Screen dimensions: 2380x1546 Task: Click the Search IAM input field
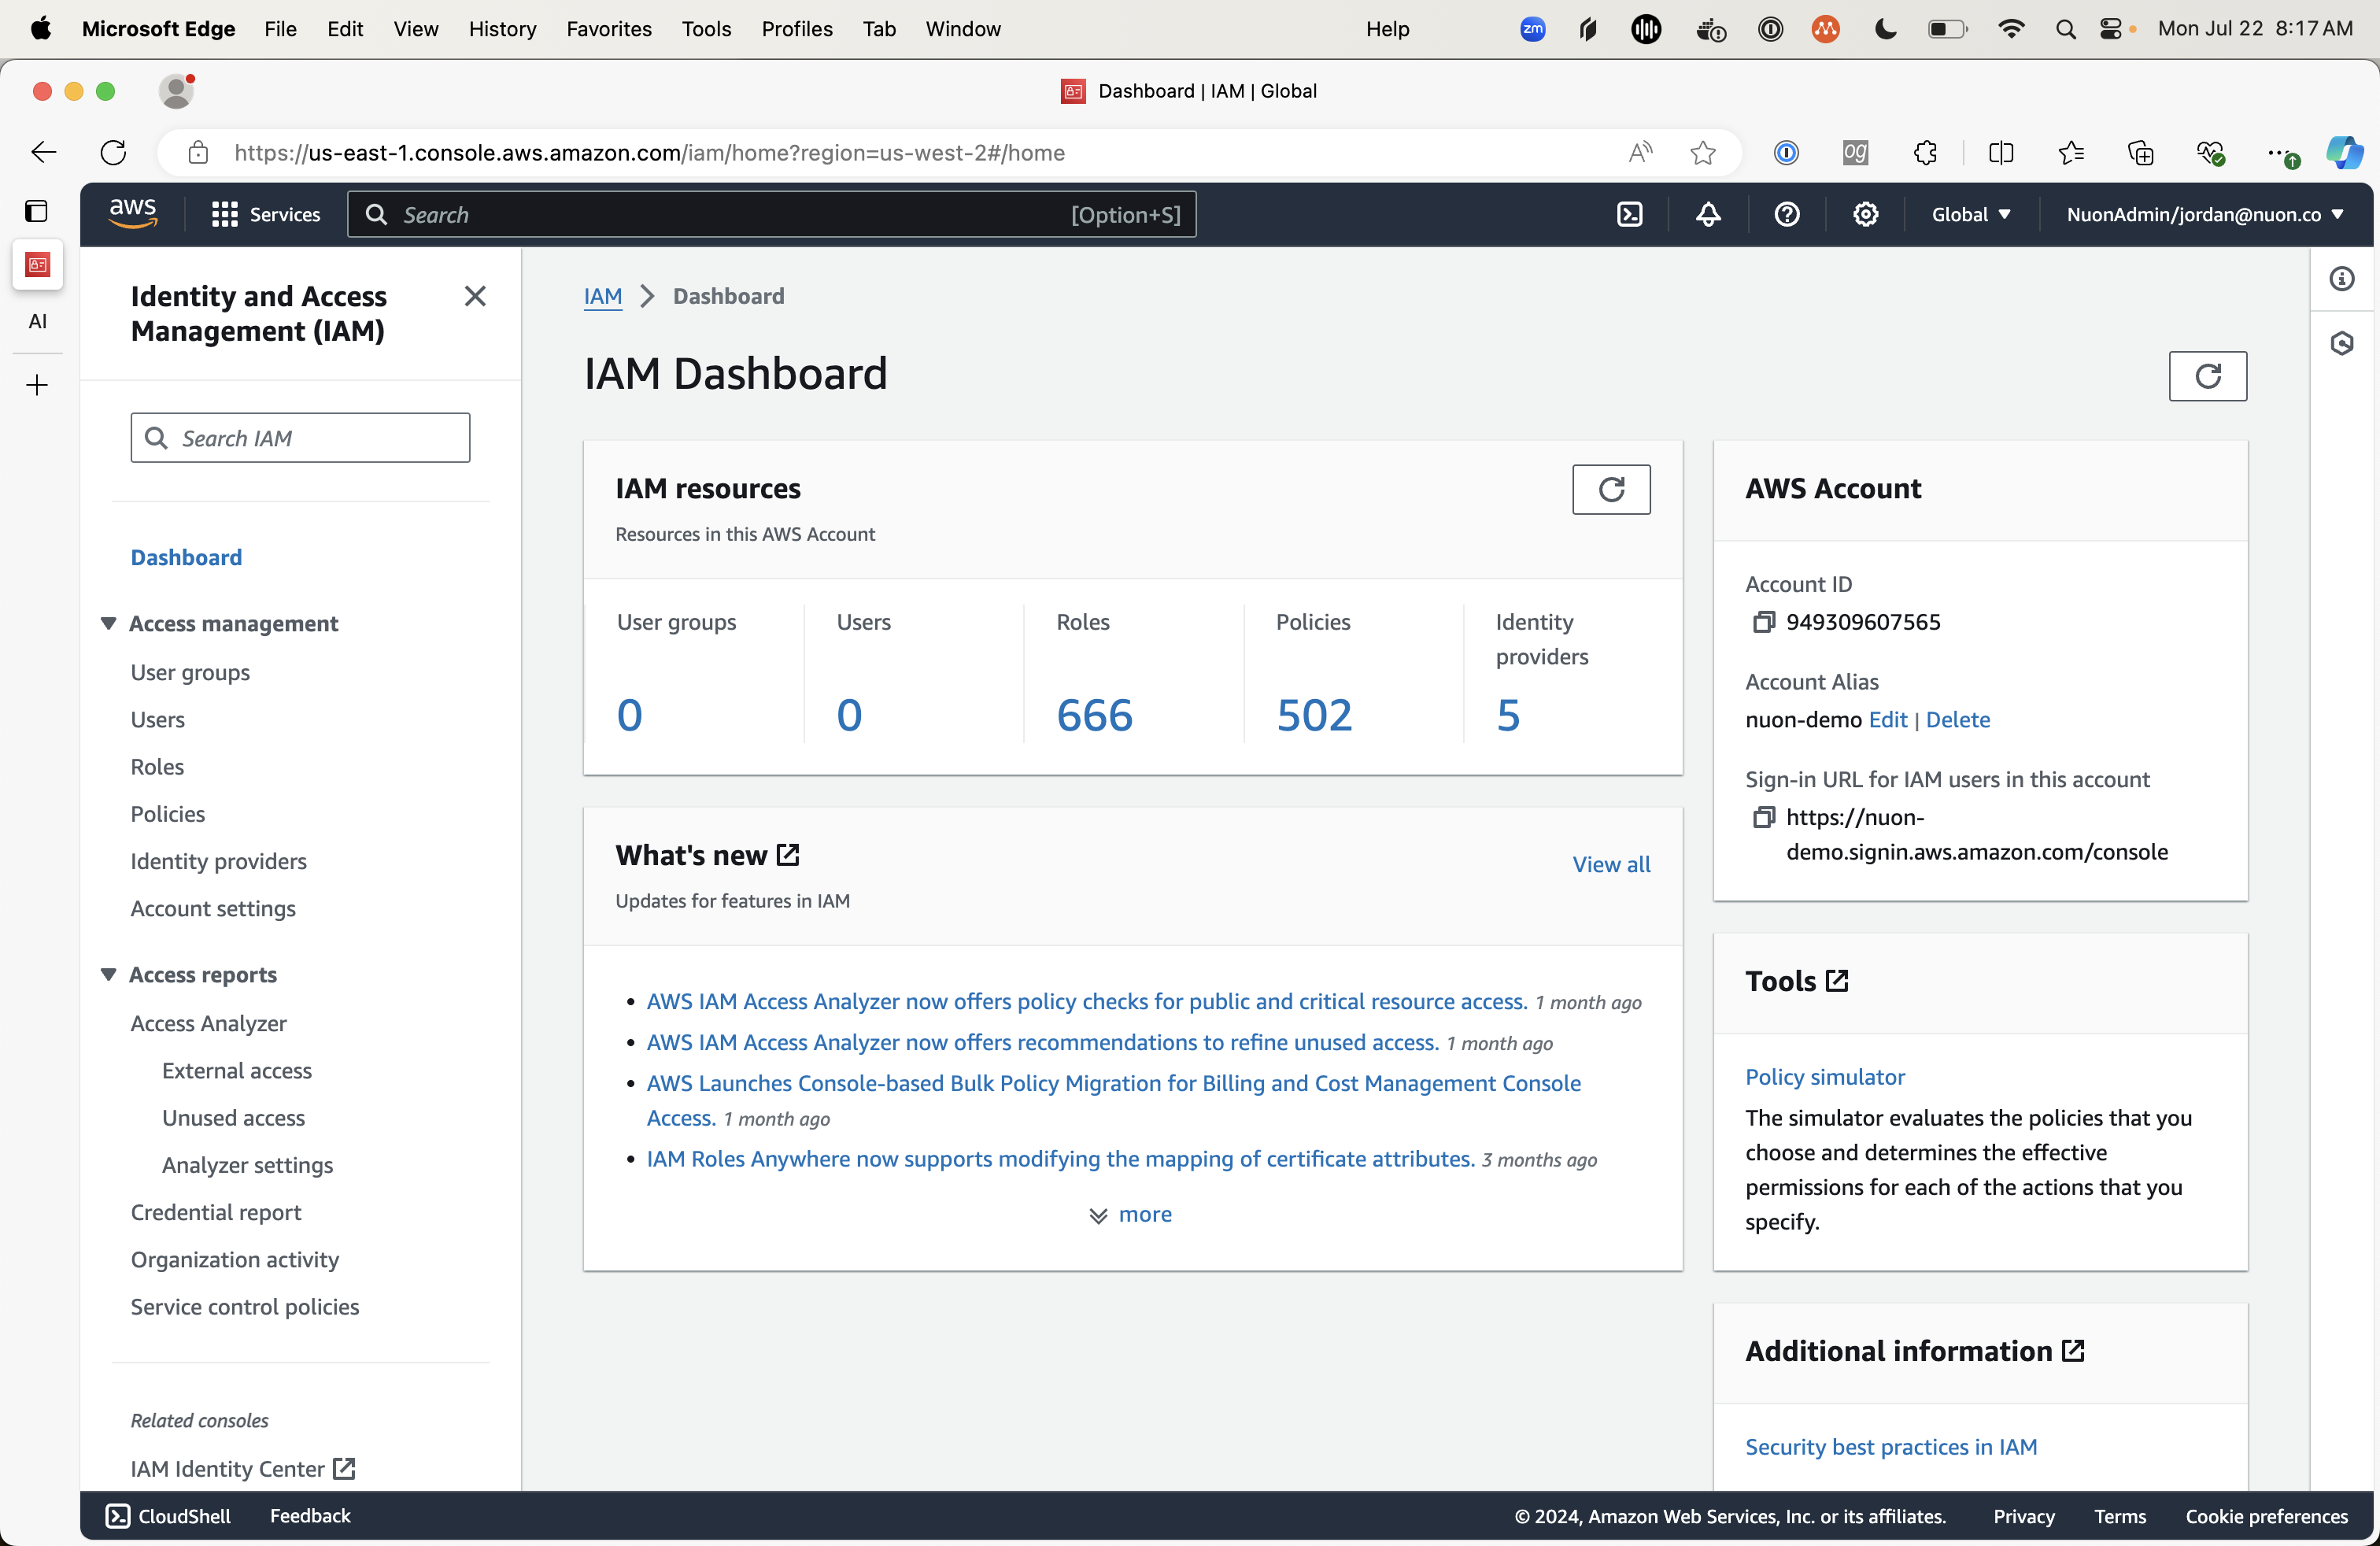(300, 438)
